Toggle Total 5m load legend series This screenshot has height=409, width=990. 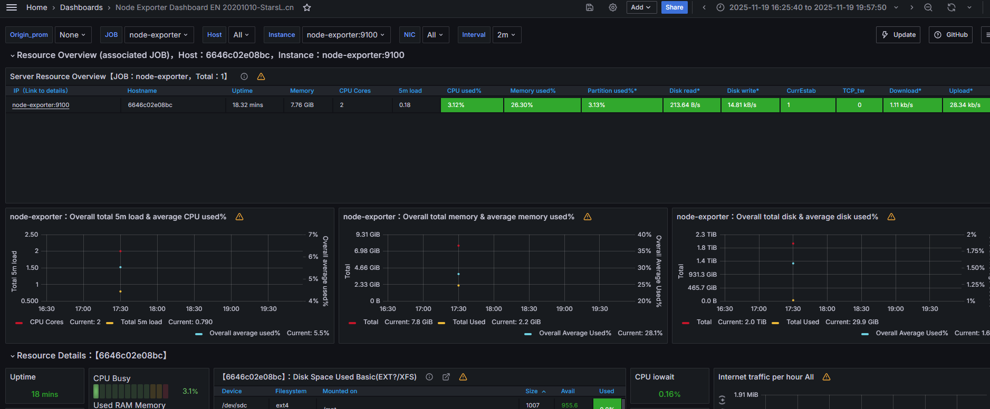(x=141, y=322)
